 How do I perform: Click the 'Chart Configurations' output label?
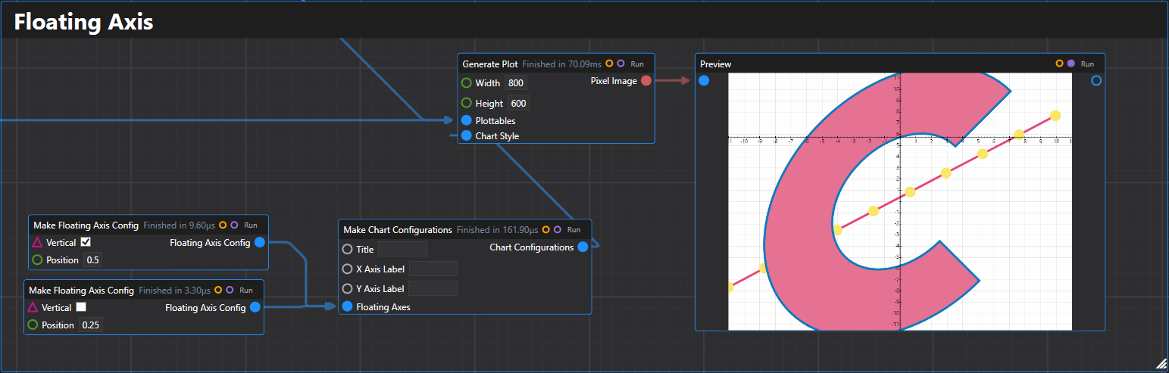(532, 247)
